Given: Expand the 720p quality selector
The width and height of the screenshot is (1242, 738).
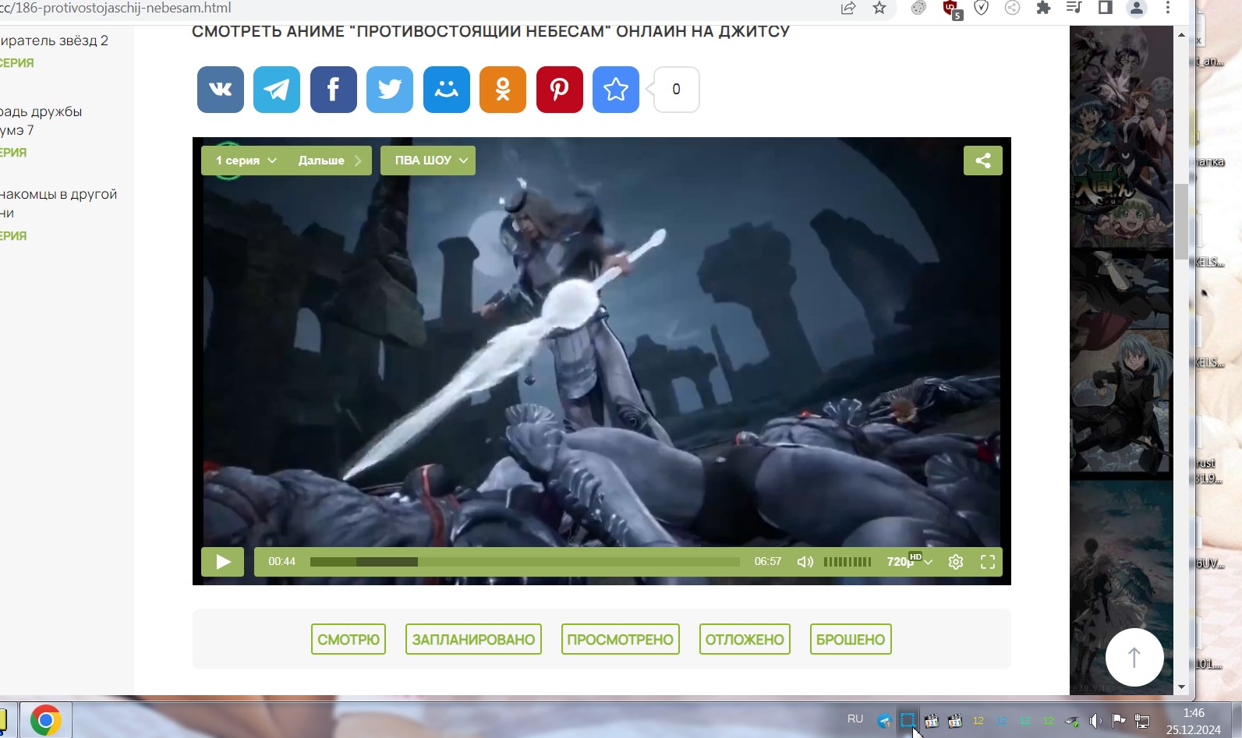Looking at the screenshot, I should point(908,562).
